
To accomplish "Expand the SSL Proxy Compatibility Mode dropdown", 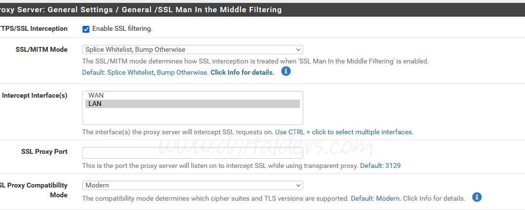I will [x=192, y=185].
